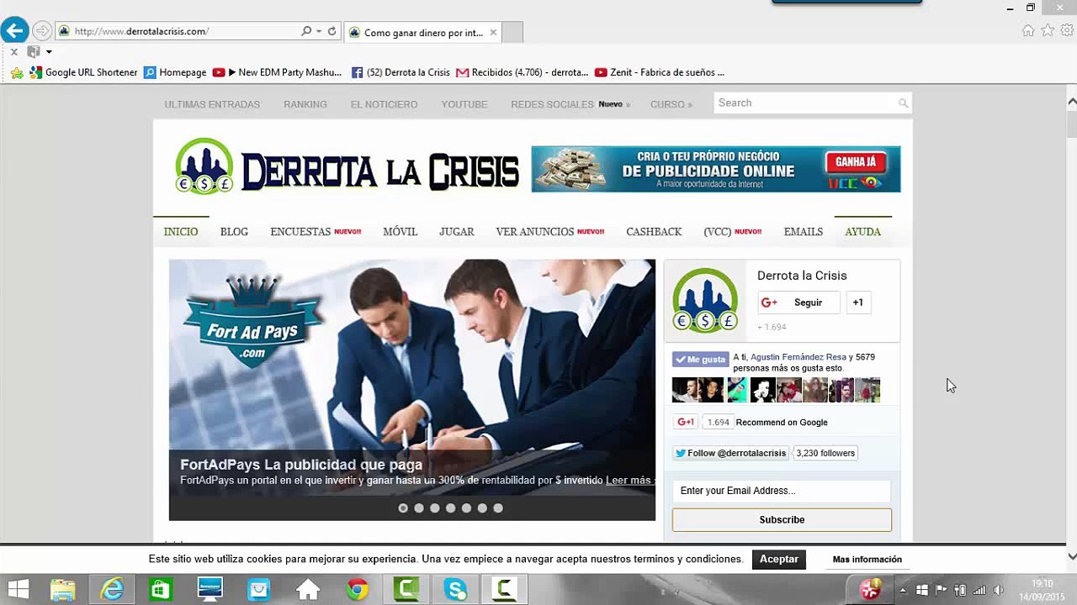Click Follow @derrotalacrisis Twitter button

730,453
